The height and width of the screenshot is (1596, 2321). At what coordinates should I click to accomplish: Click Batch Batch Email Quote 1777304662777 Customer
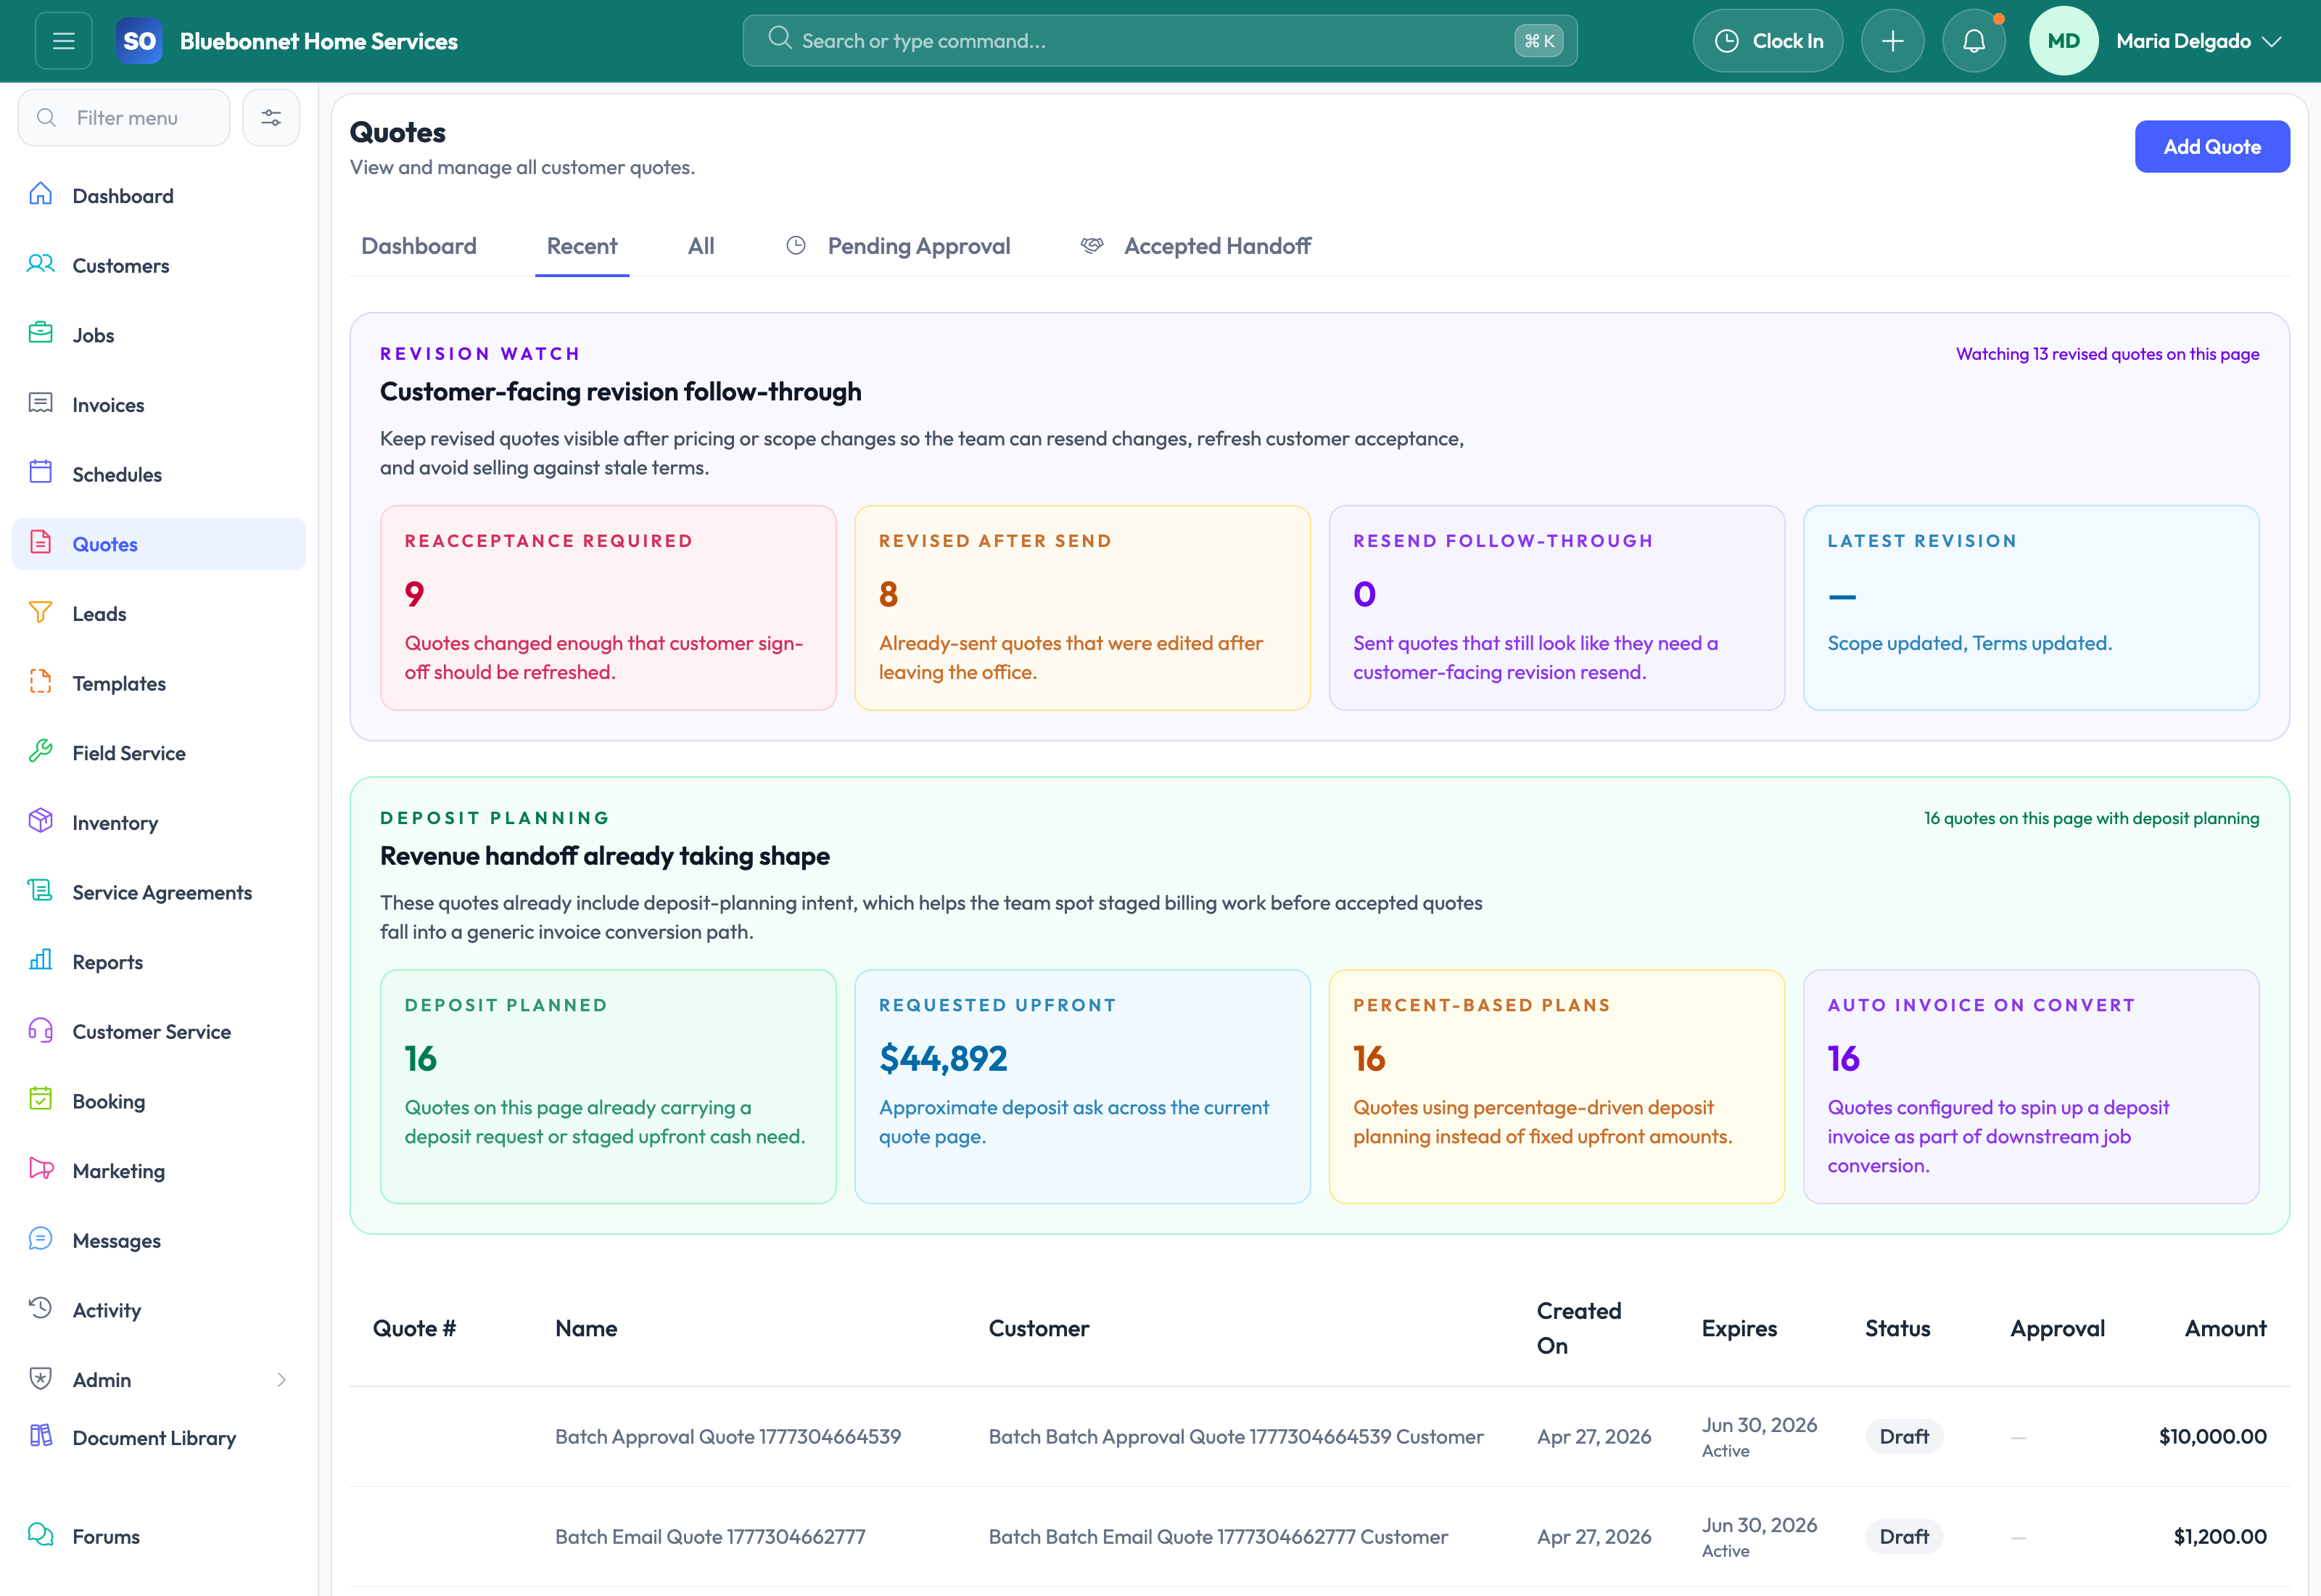tap(1218, 1536)
